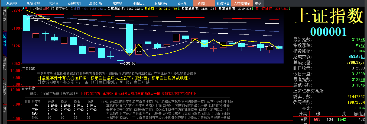Click the 即时数字卦 table header
This screenshot has width=367, height=124.
coord(33,101)
